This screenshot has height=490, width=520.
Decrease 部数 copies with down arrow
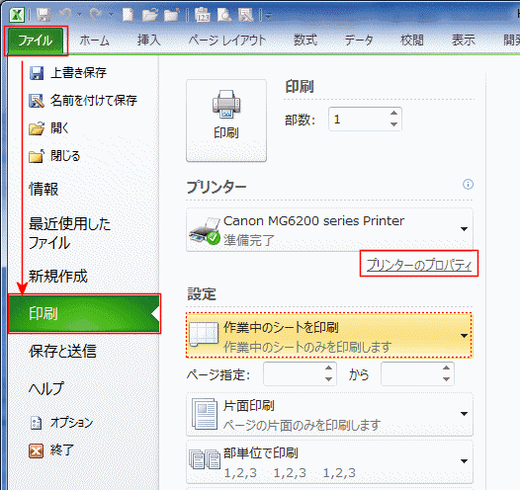coord(393,124)
